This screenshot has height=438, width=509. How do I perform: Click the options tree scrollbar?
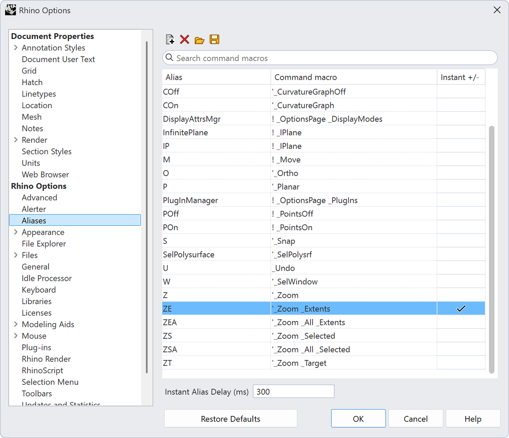(x=147, y=207)
